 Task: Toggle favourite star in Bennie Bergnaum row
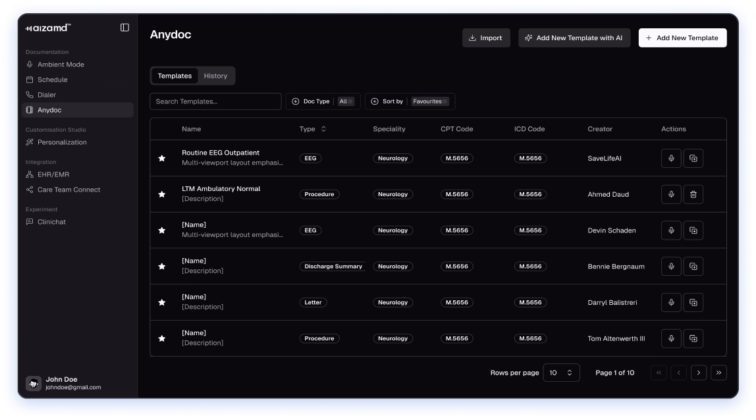tap(162, 267)
